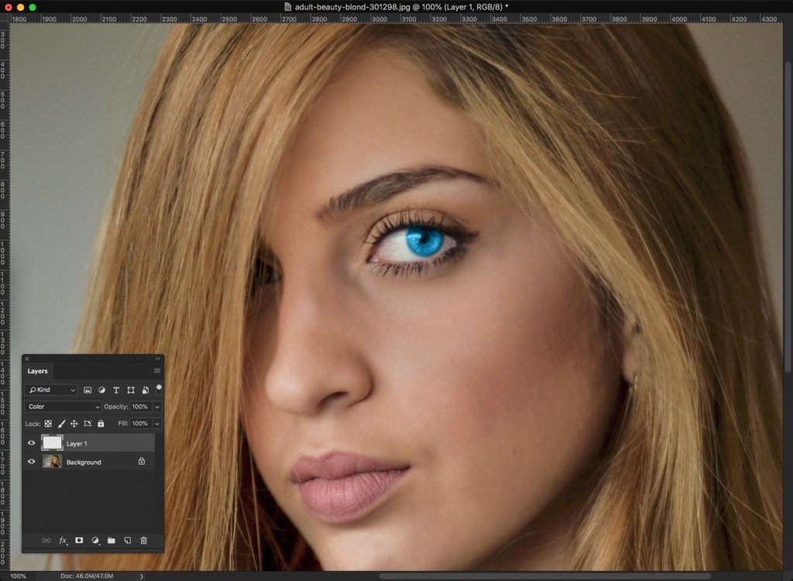This screenshot has height=581, width=793.
Task: Open the Add Layer Mask icon
Action: 78,540
